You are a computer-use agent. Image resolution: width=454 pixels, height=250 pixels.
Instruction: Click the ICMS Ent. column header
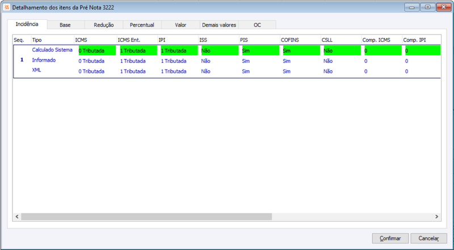137,40
